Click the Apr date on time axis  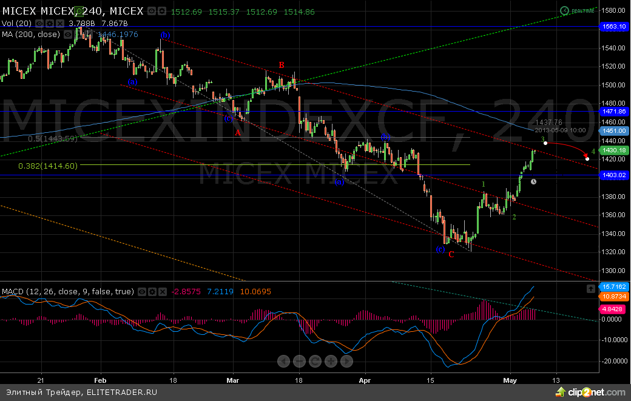click(x=365, y=380)
